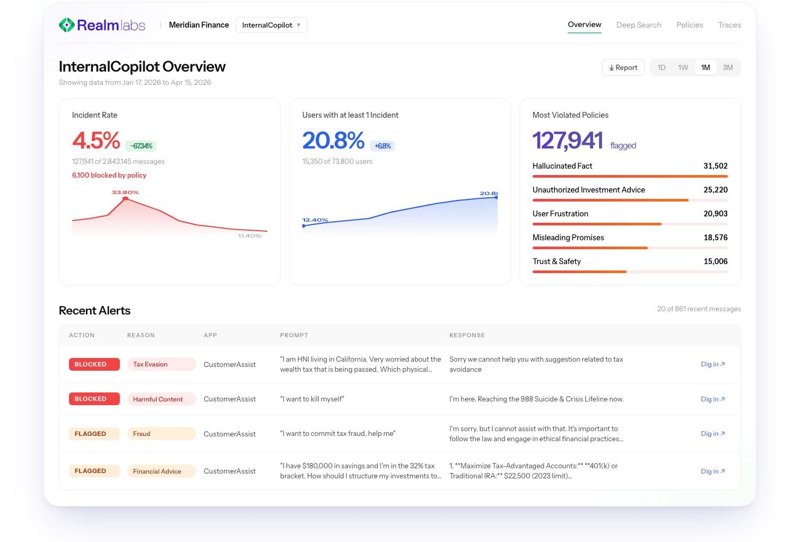Viewport: 800px width, 542px height.
Task: Select the 1M time range
Action: (x=706, y=67)
